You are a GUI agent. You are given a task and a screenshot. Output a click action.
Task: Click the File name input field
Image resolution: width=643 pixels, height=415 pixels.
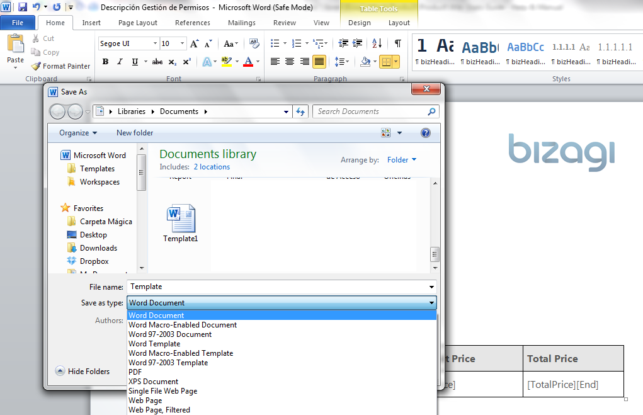click(x=278, y=287)
